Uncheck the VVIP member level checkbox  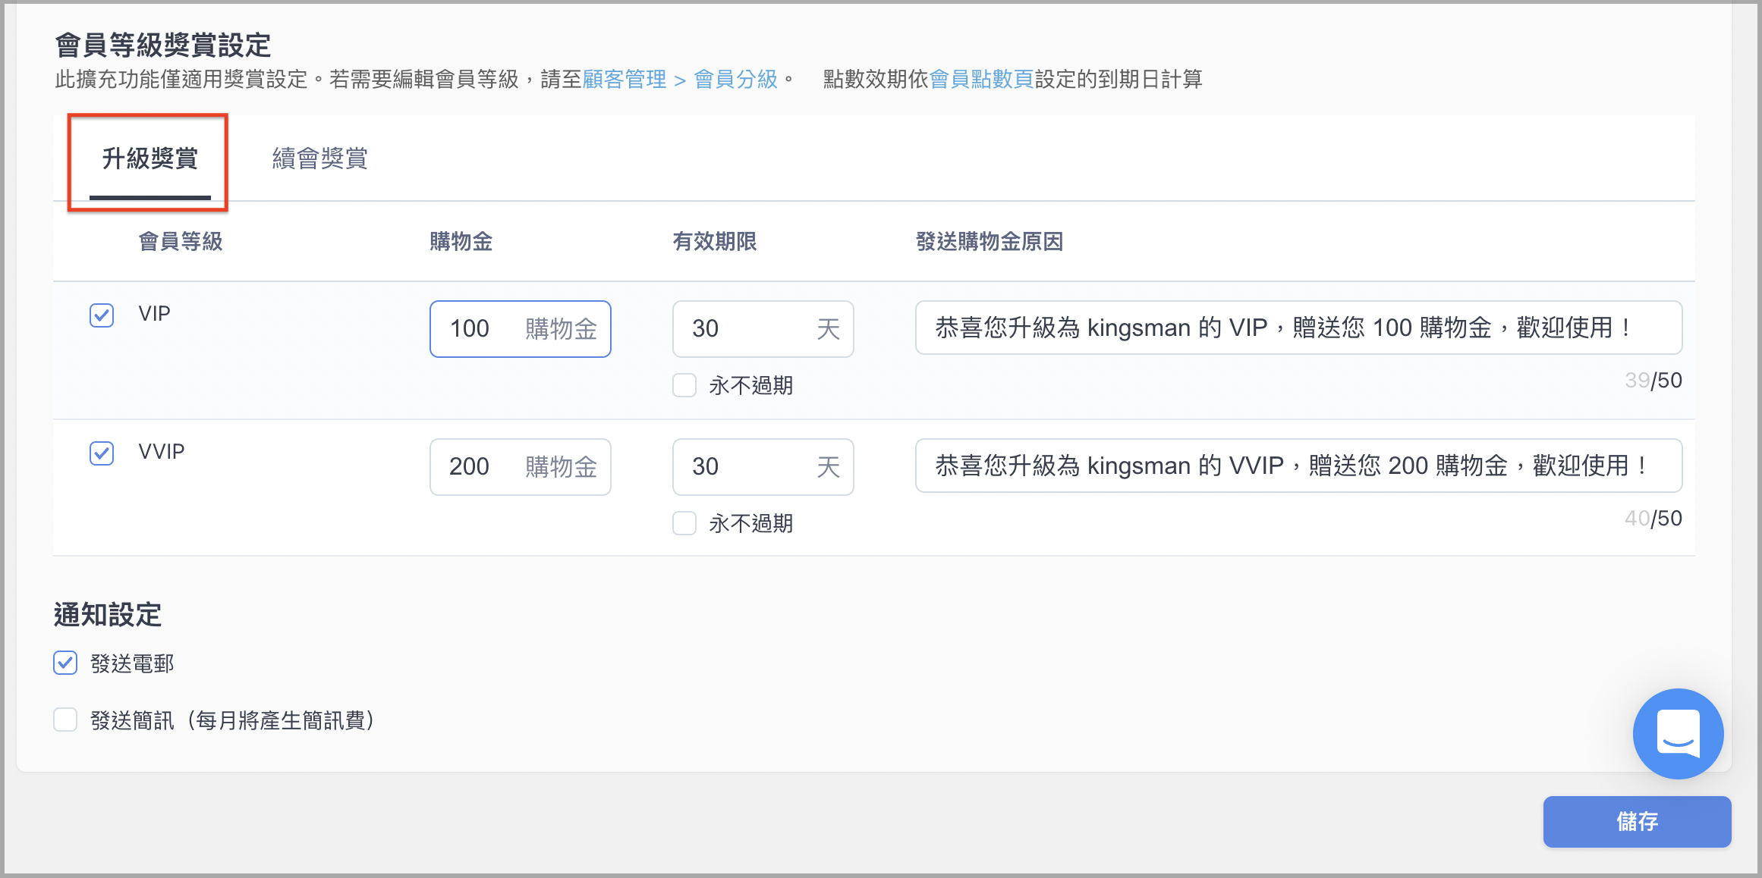pyautogui.click(x=102, y=453)
